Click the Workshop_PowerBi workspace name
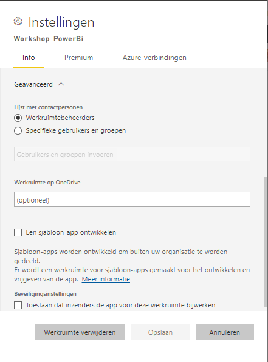 click(49, 39)
